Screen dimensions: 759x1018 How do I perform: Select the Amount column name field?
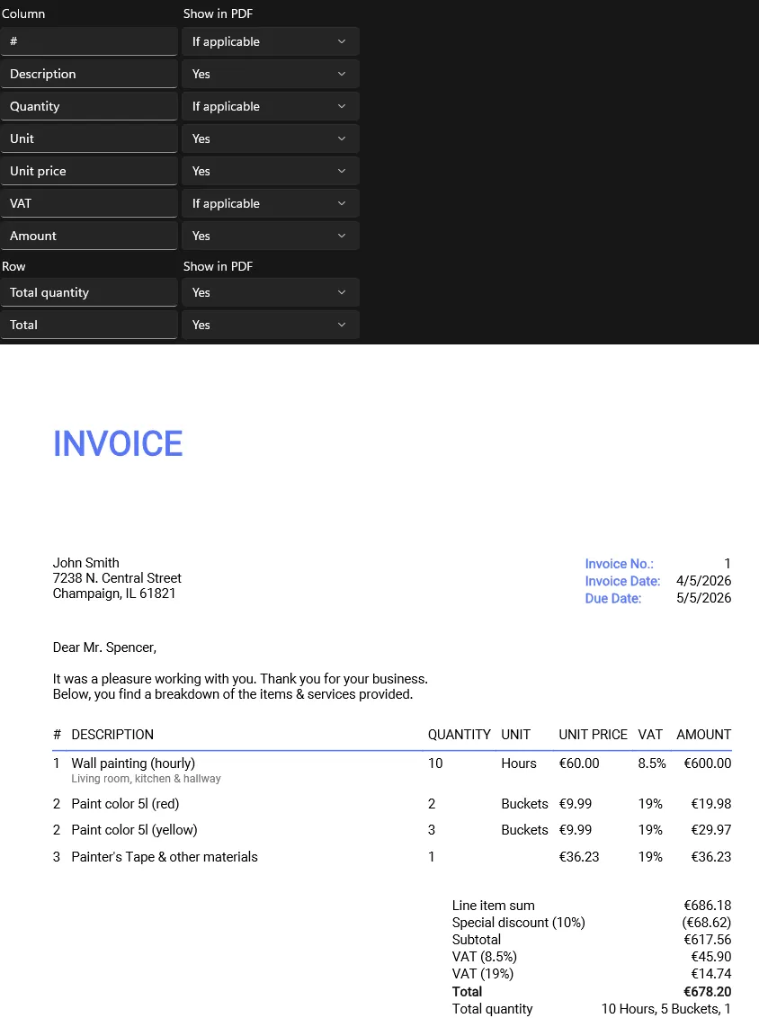tap(89, 236)
